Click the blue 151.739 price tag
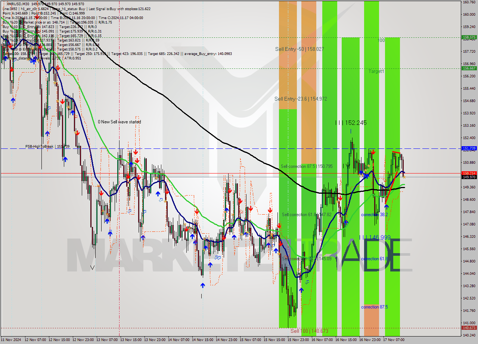 (x=469, y=148)
